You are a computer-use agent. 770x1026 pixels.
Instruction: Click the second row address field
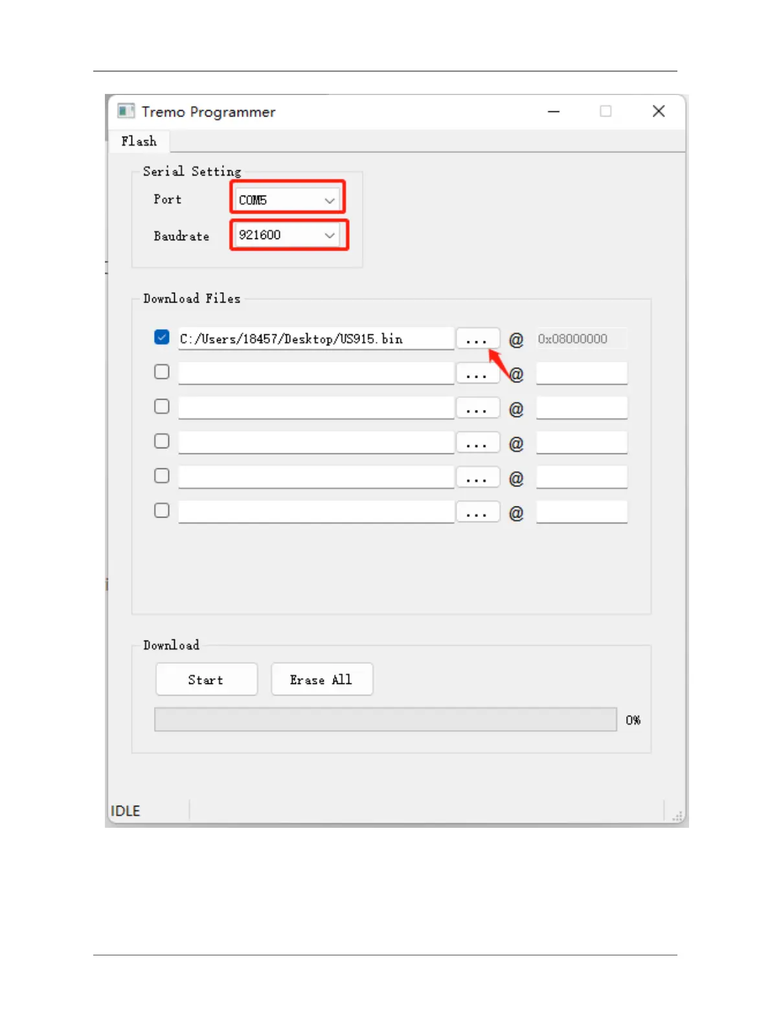[582, 373]
